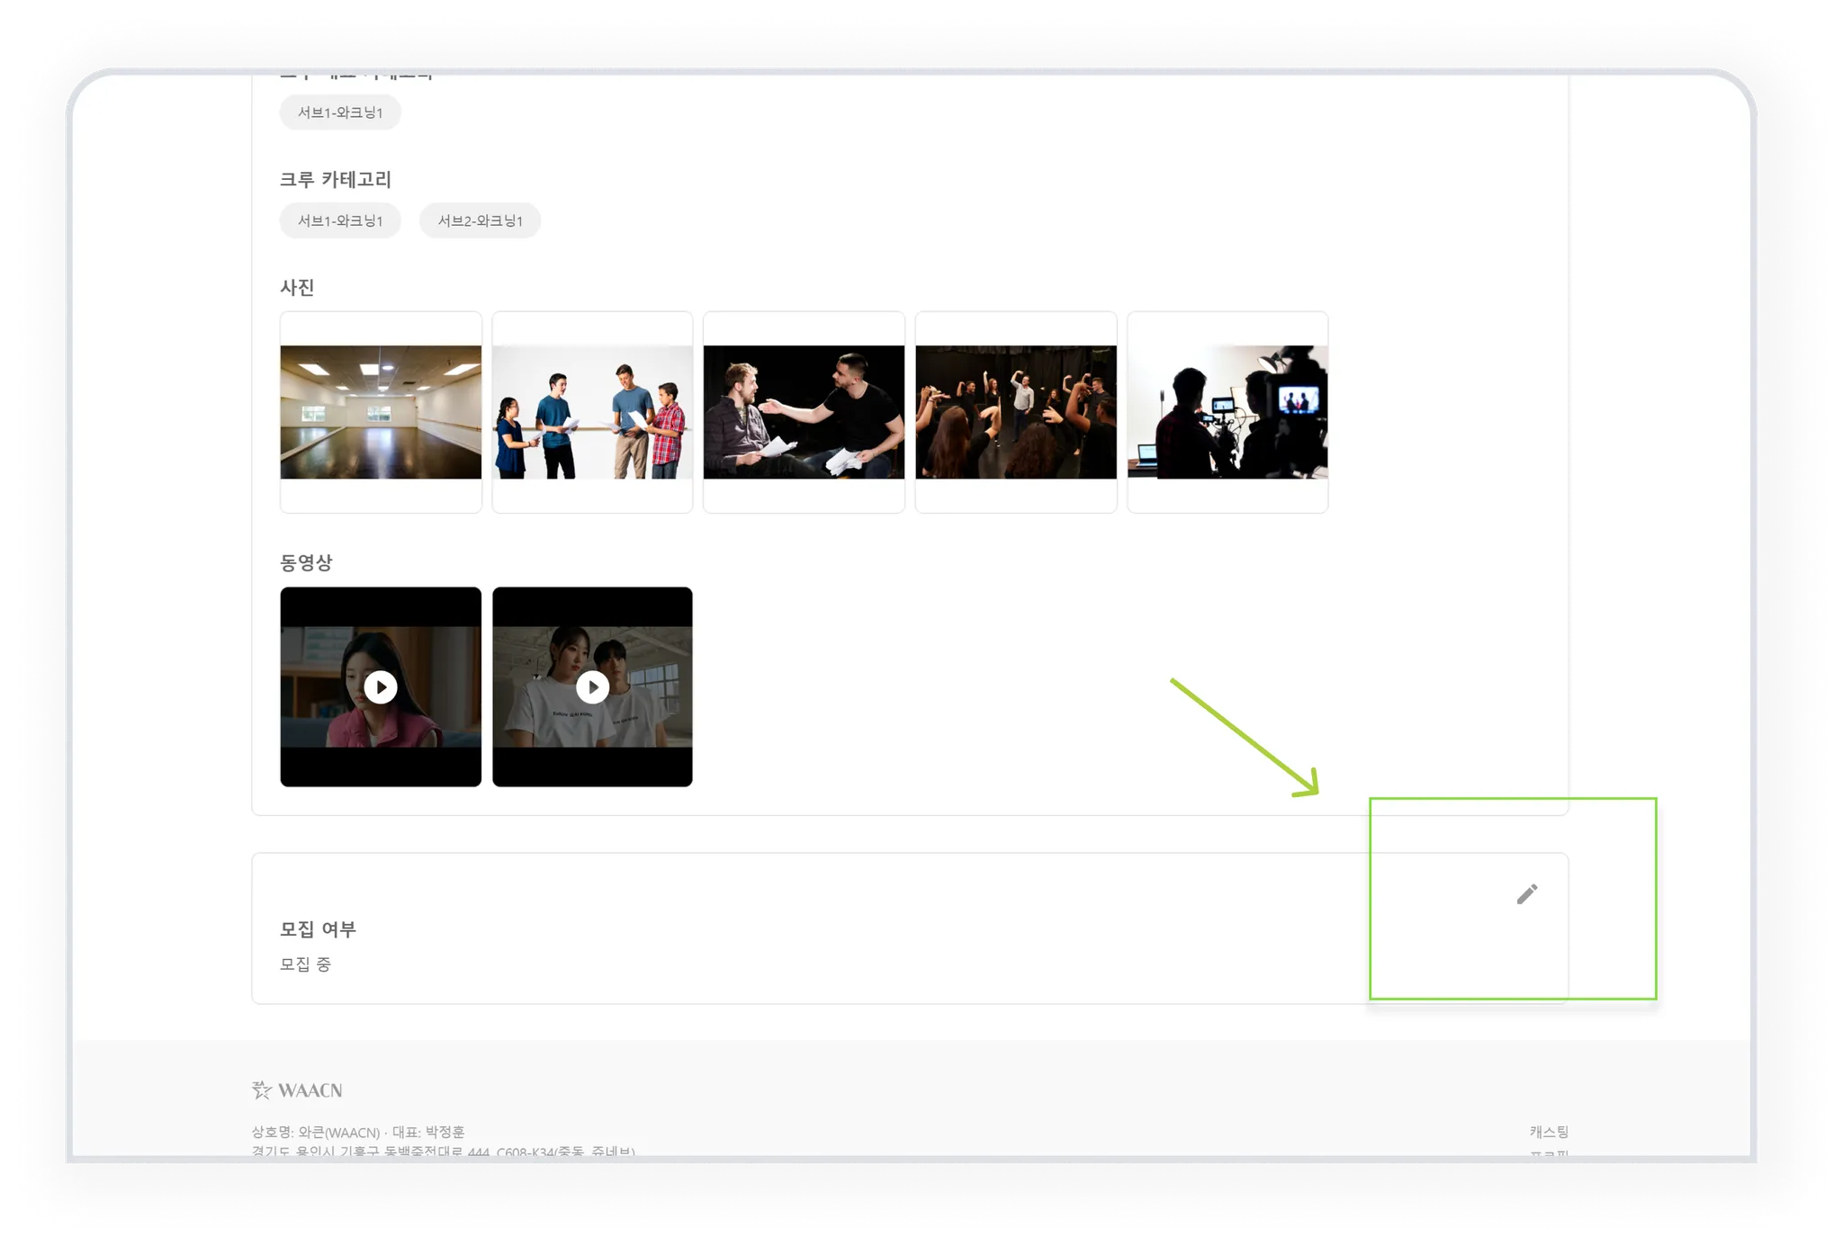Open the empty dance studio photo
1843x1246 pixels.
(x=381, y=412)
